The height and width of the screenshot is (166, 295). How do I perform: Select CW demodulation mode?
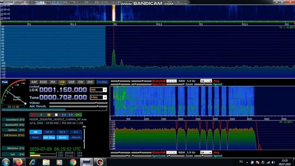pyautogui.click(x=81, y=82)
